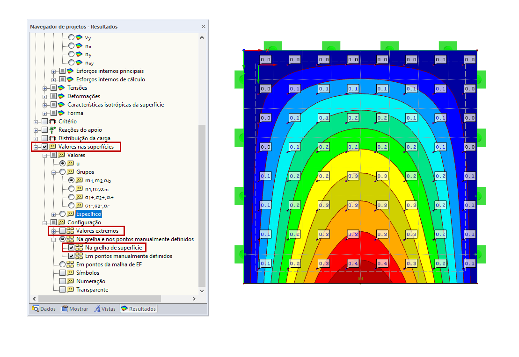Image resolution: width=519 pixels, height=357 pixels.
Task: Click the Transparente xx icon
Action: [70, 290]
